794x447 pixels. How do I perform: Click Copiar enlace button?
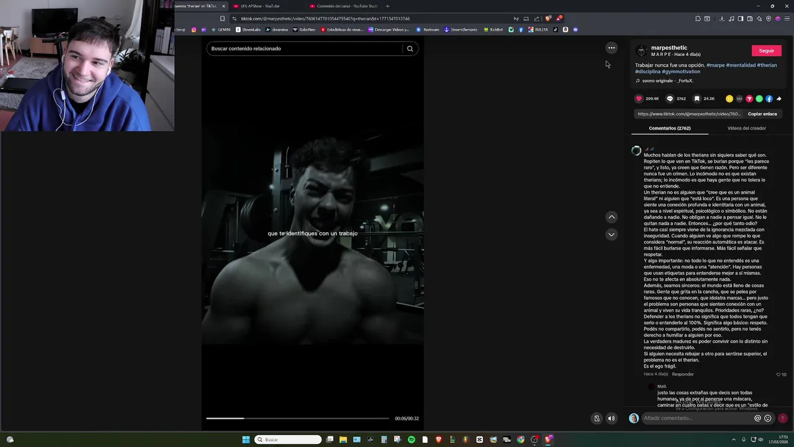click(762, 114)
